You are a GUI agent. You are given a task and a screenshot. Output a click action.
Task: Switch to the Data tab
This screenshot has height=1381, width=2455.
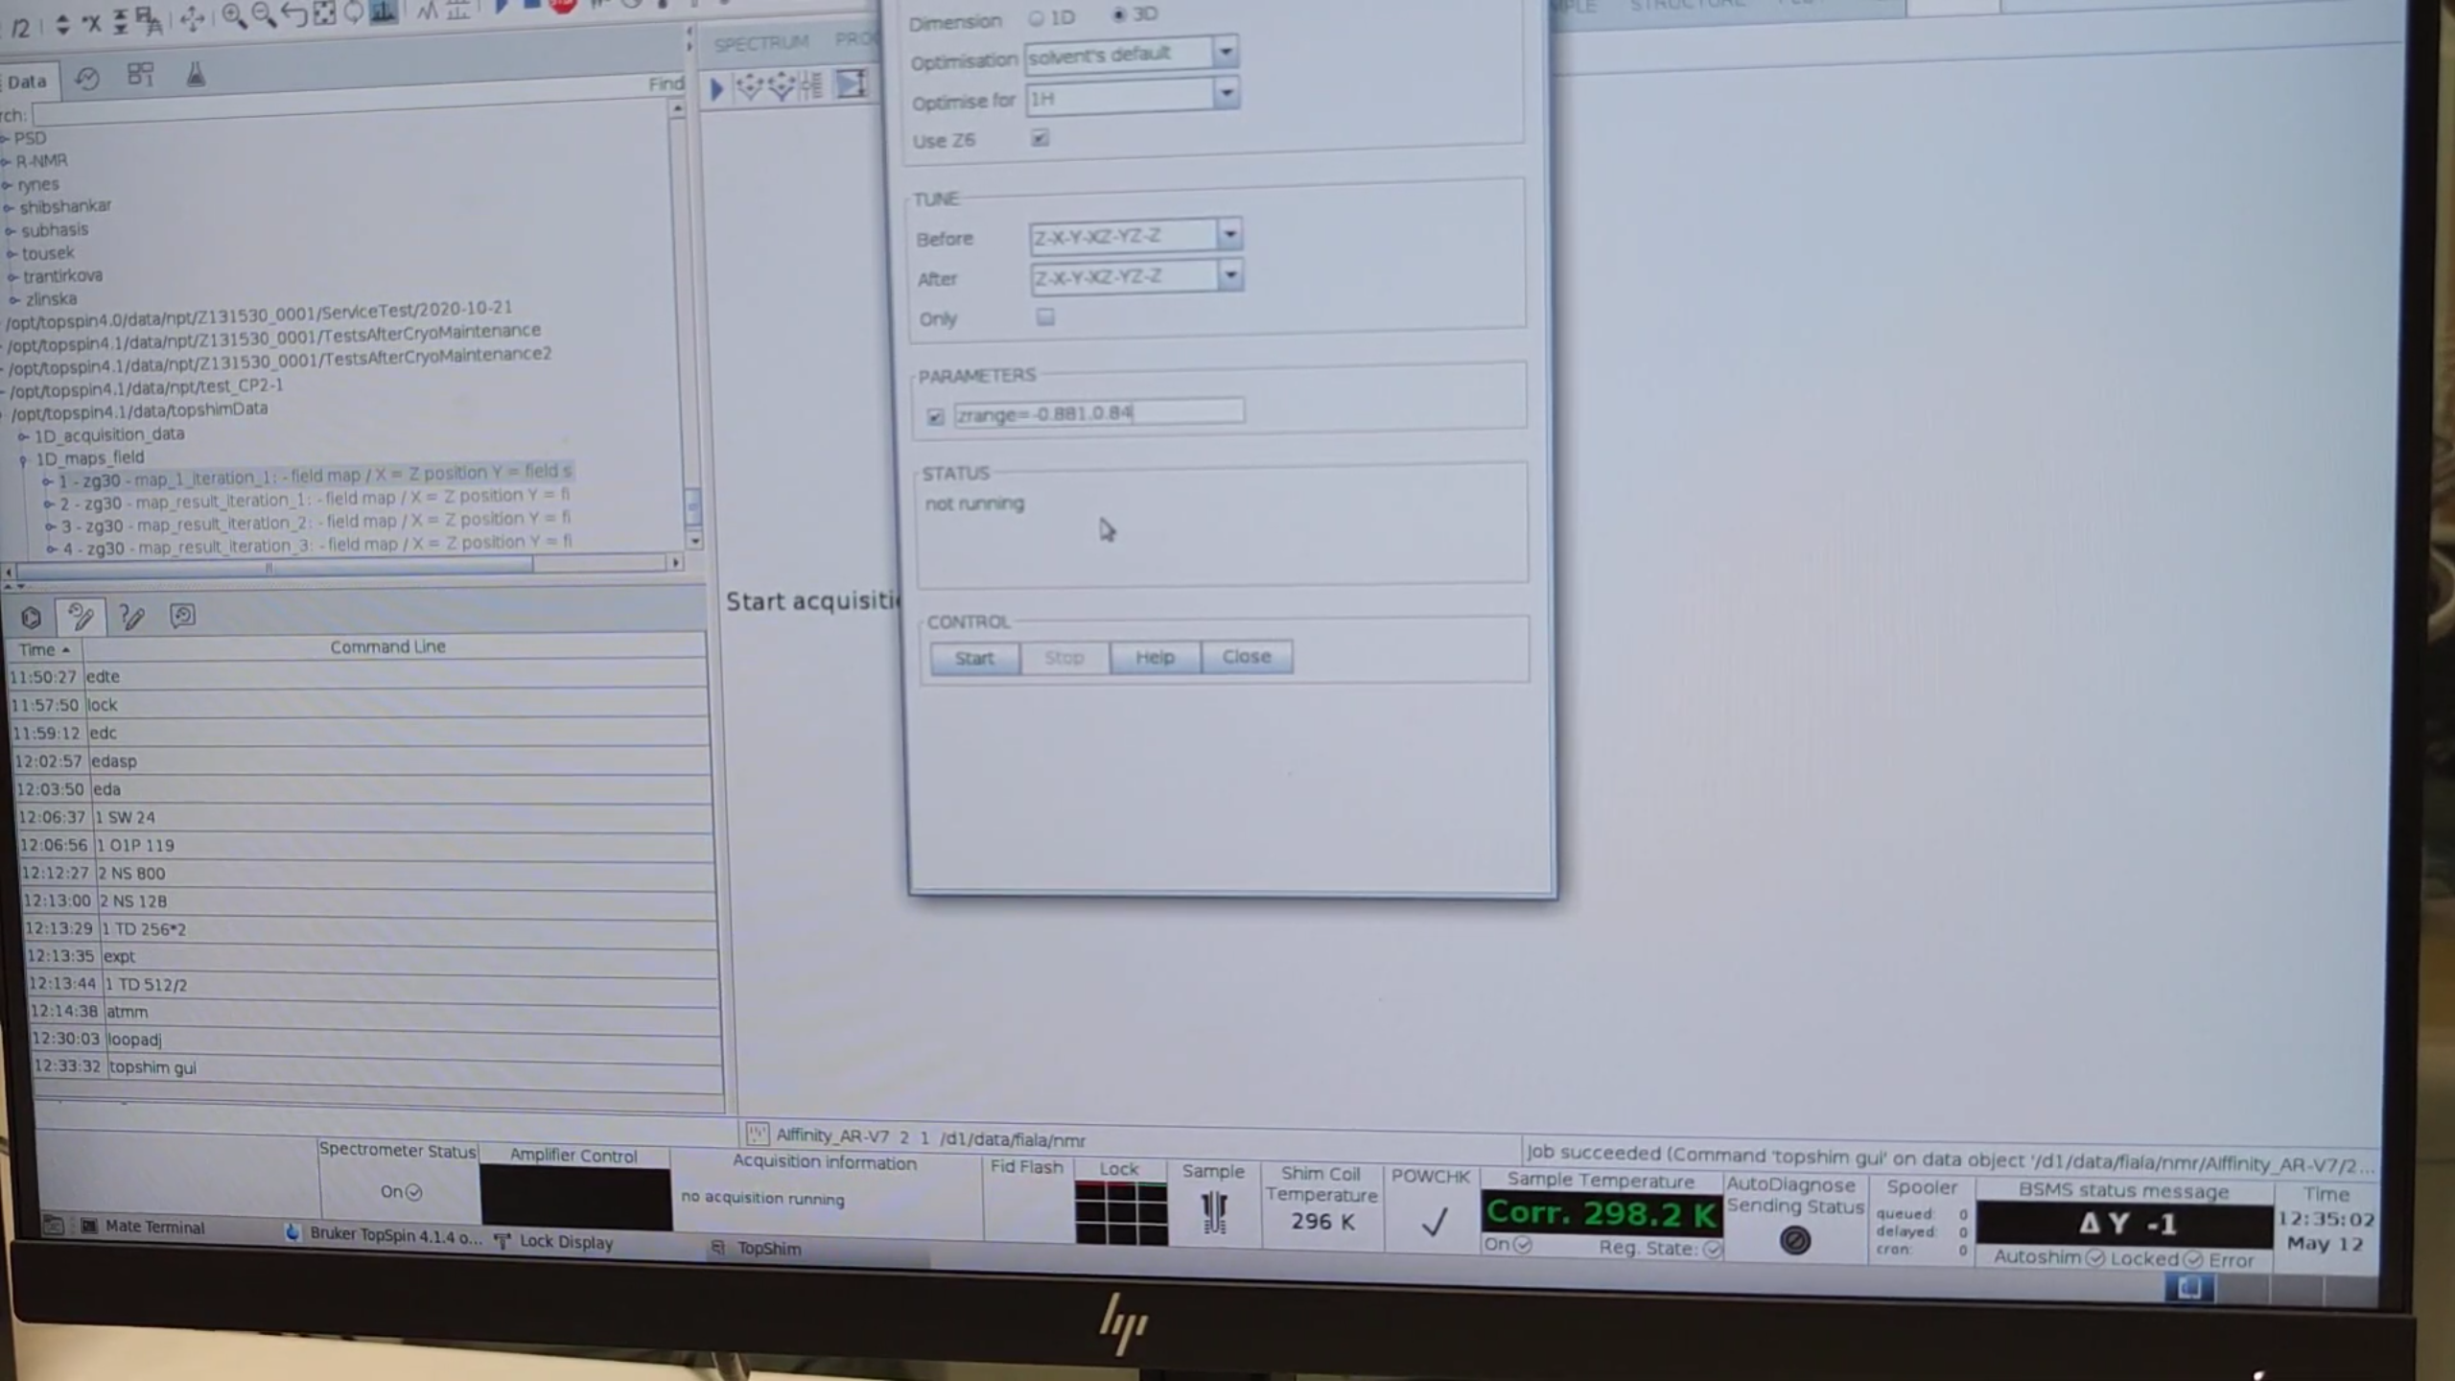26,82
